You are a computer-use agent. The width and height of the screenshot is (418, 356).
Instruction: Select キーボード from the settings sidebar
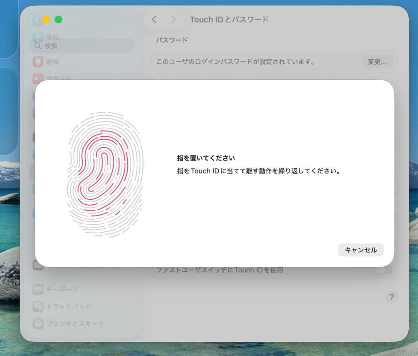62,289
